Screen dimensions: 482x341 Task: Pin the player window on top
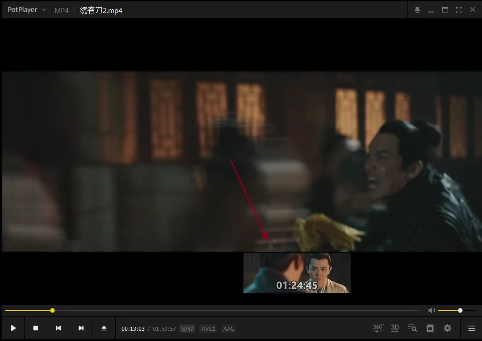click(417, 10)
